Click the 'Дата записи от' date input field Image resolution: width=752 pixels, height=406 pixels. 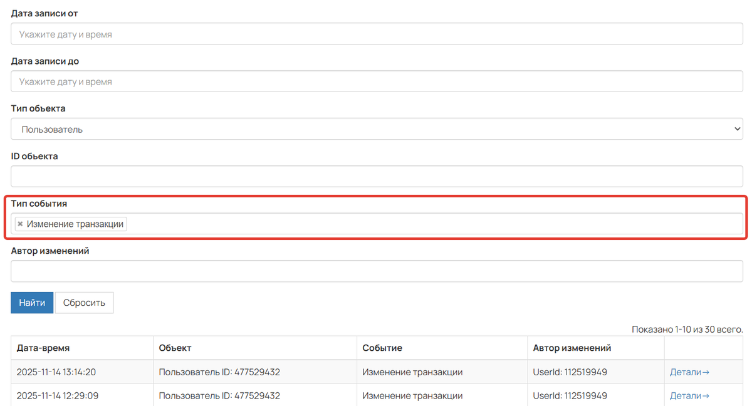point(377,34)
